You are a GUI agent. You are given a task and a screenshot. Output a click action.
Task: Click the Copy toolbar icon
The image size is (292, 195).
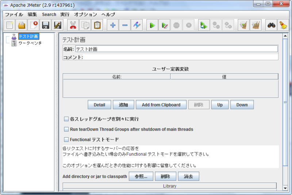(85, 25)
